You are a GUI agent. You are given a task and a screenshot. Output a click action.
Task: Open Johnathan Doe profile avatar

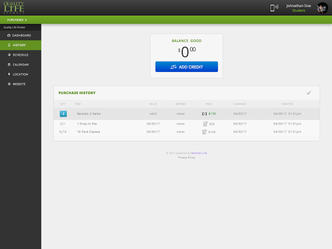pos(322,8)
